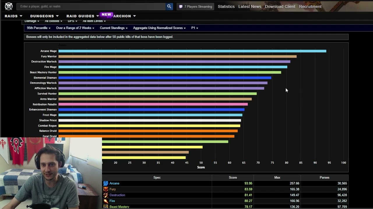Image resolution: width=373 pixels, height=209 pixels.
Task: Open the Download Client link
Action: tap(280, 6)
